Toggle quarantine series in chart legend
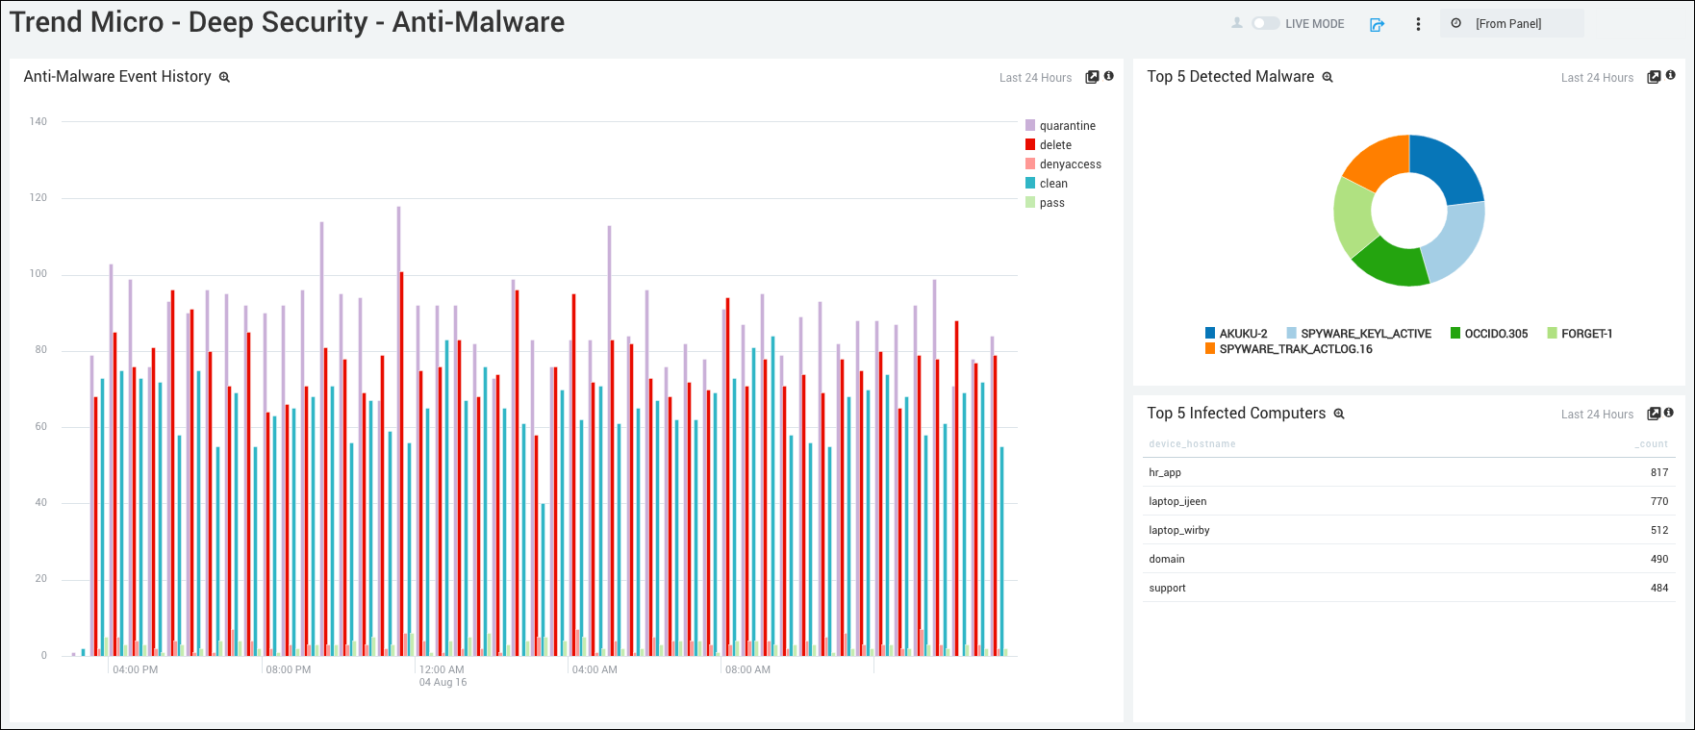This screenshot has height=730, width=1695. click(x=1067, y=126)
